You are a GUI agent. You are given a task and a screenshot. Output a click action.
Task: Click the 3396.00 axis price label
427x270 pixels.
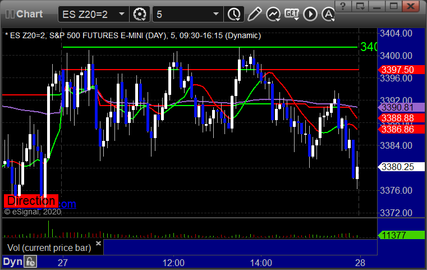pyautogui.click(x=396, y=79)
